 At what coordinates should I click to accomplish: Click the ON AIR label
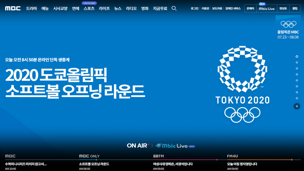(x=138, y=146)
